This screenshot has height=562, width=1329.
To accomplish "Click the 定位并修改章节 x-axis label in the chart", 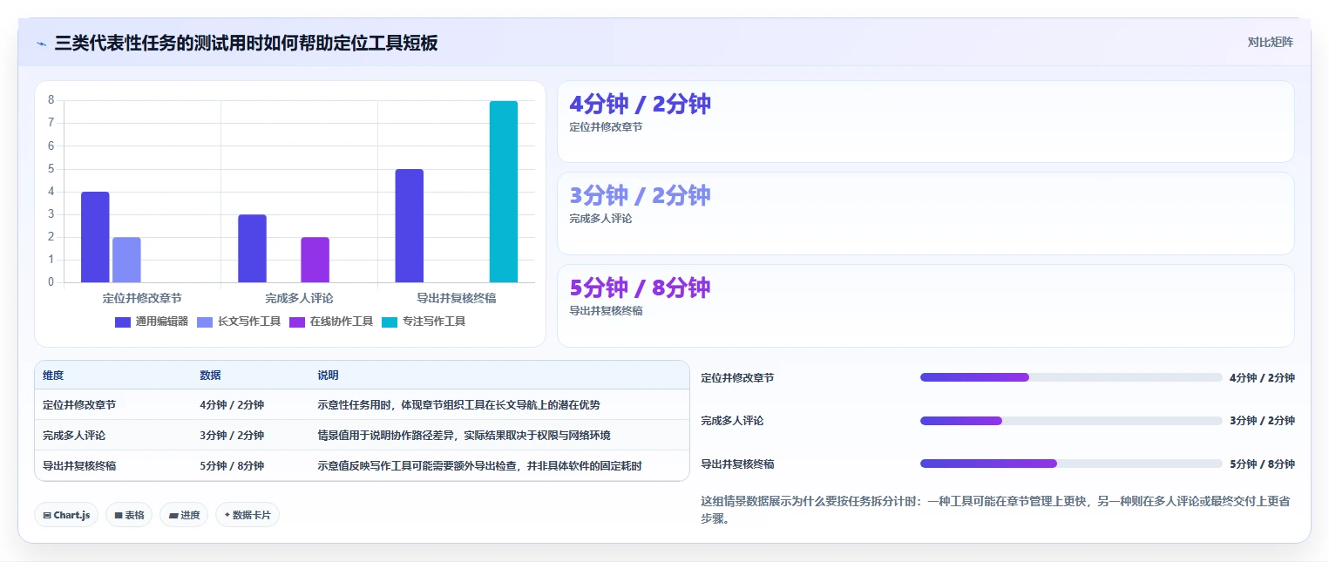I will [x=142, y=298].
